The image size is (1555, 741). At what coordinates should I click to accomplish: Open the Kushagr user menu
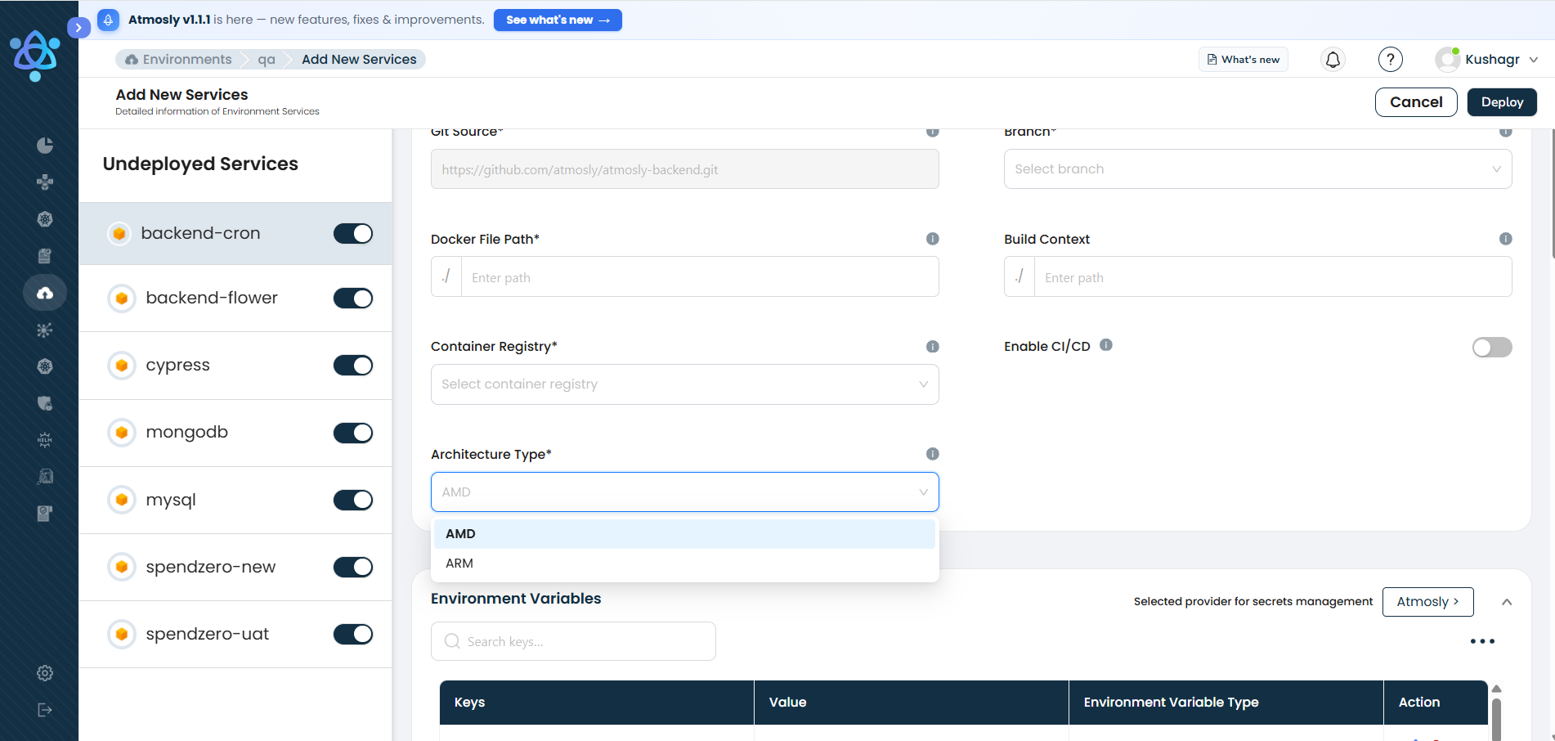(x=1488, y=59)
